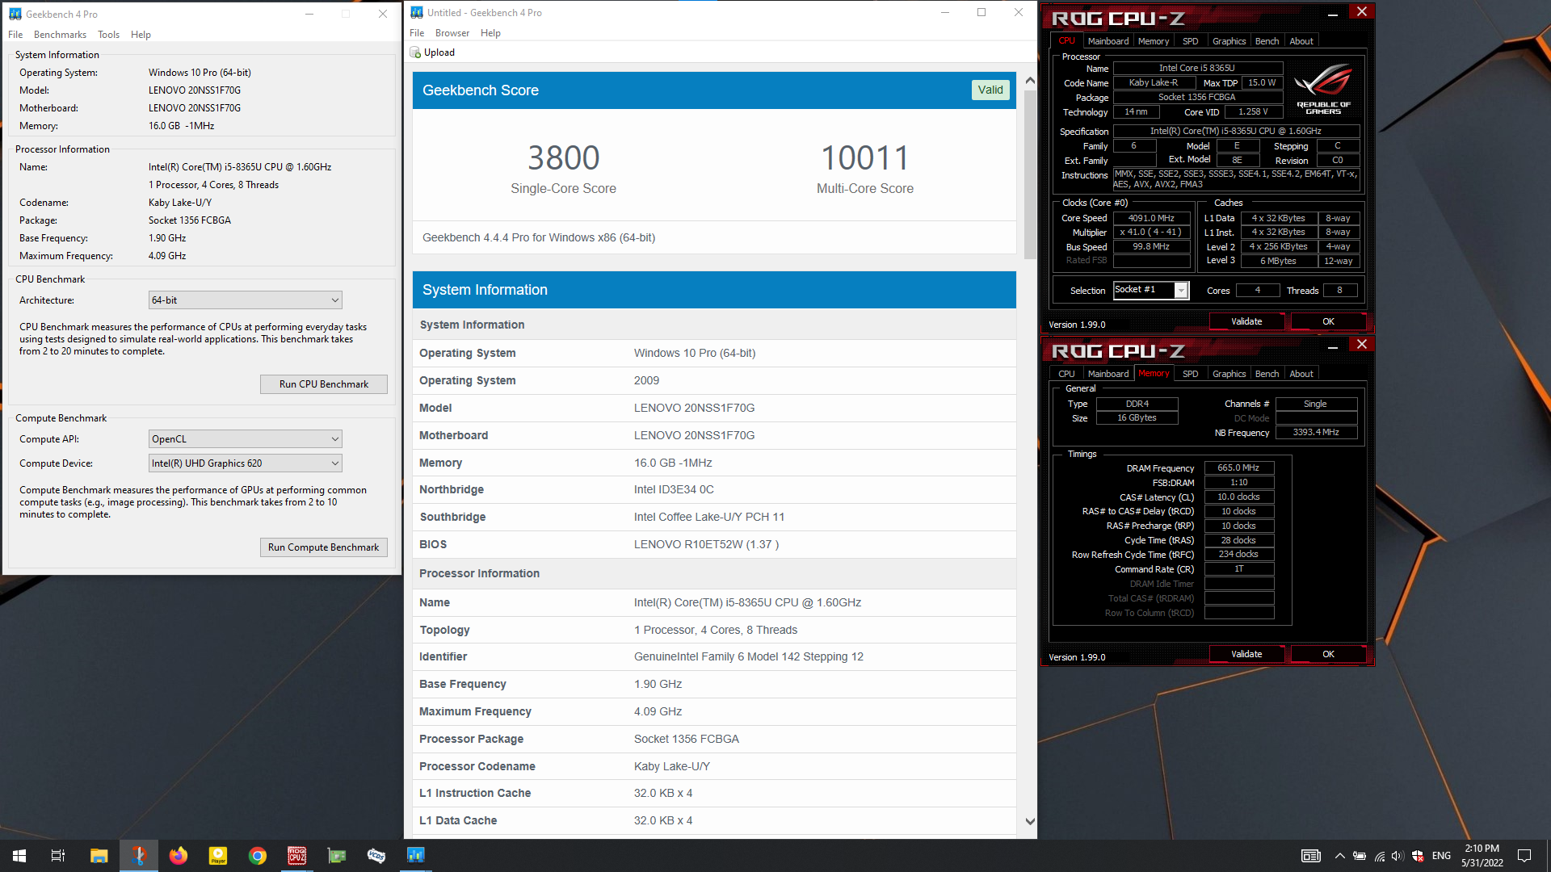Minimize the lower ROG CPU-Z memory window
The height and width of the screenshot is (872, 1551).
pos(1333,346)
